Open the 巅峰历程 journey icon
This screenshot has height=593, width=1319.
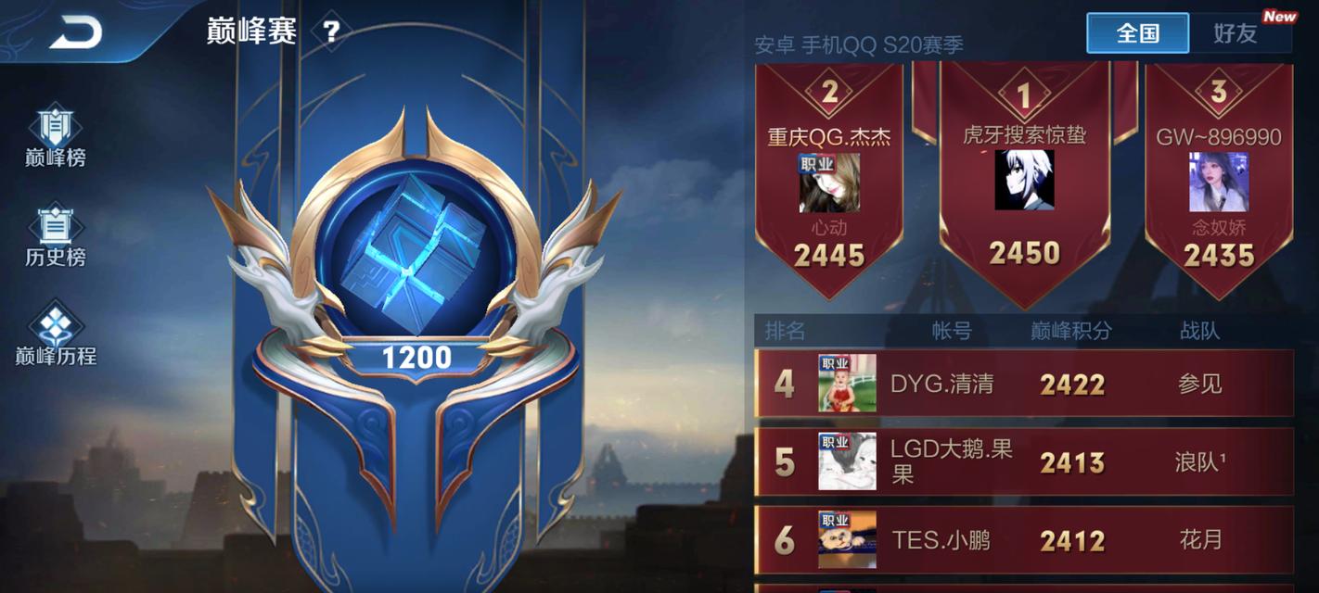56,334
